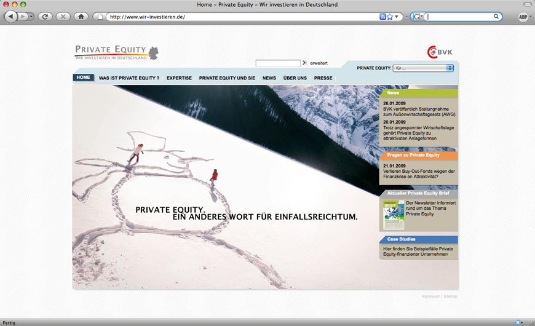The width and height of the screenshot is (535, 326).
Task: Open 'Hier finden Sie Beispielfälle' link
Action: (418, 252)
